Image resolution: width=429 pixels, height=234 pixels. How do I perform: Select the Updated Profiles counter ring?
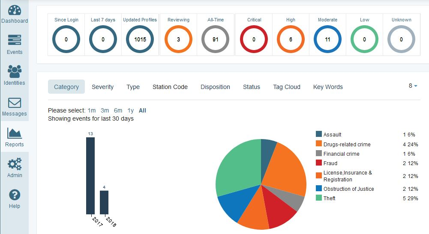(140, 39)
